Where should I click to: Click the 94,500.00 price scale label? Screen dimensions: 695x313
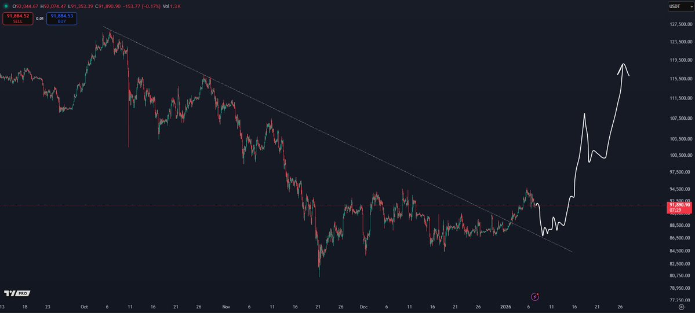coord(680,189)
